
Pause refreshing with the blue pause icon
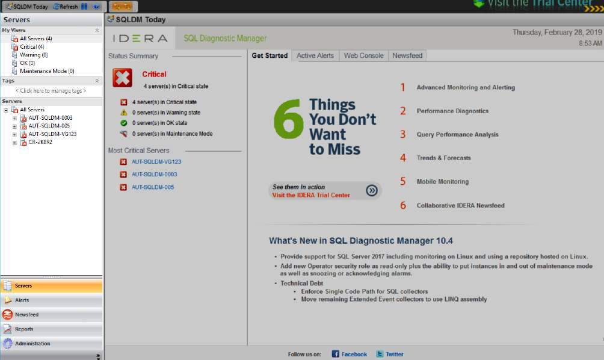point(84,7)
